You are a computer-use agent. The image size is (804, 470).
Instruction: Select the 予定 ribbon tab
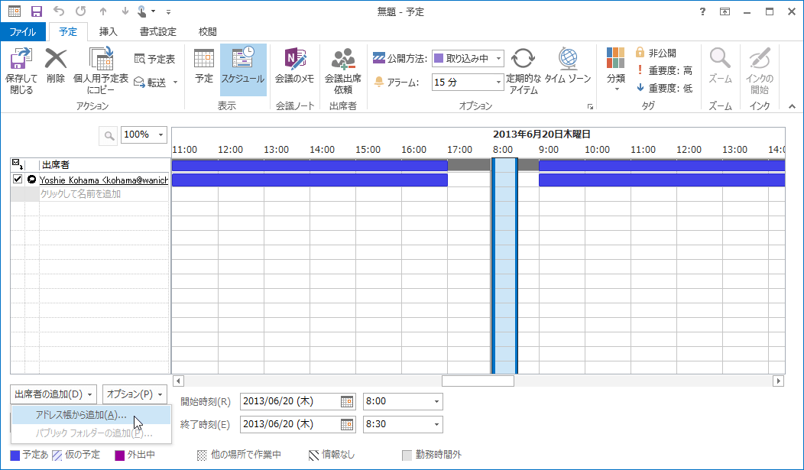[68, 32]
